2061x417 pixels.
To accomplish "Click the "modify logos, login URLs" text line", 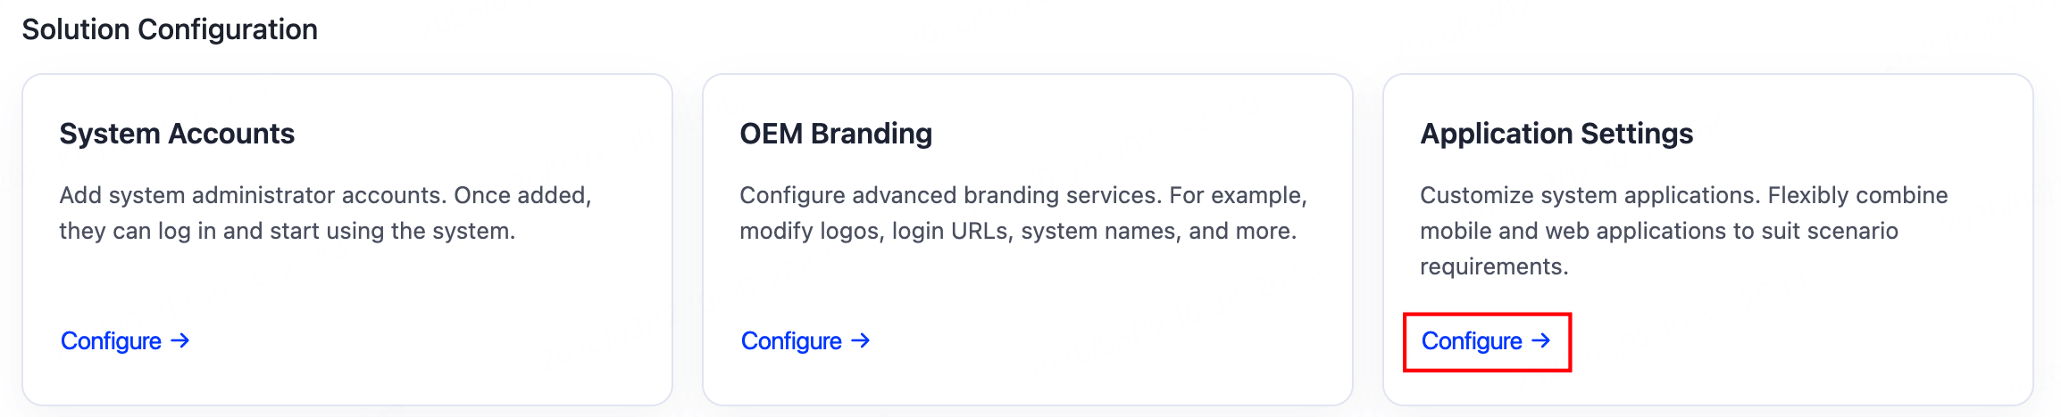I will [1018, 231].
